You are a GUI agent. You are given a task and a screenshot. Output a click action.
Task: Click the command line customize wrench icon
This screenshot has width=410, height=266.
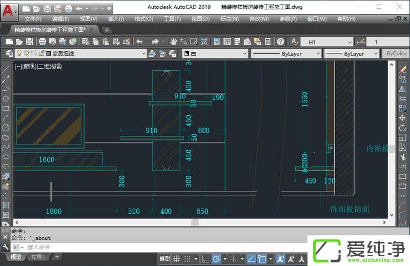tap(5, 247)
